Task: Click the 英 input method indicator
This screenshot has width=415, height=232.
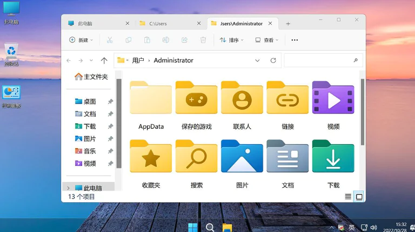Action: tap(352, 228)
